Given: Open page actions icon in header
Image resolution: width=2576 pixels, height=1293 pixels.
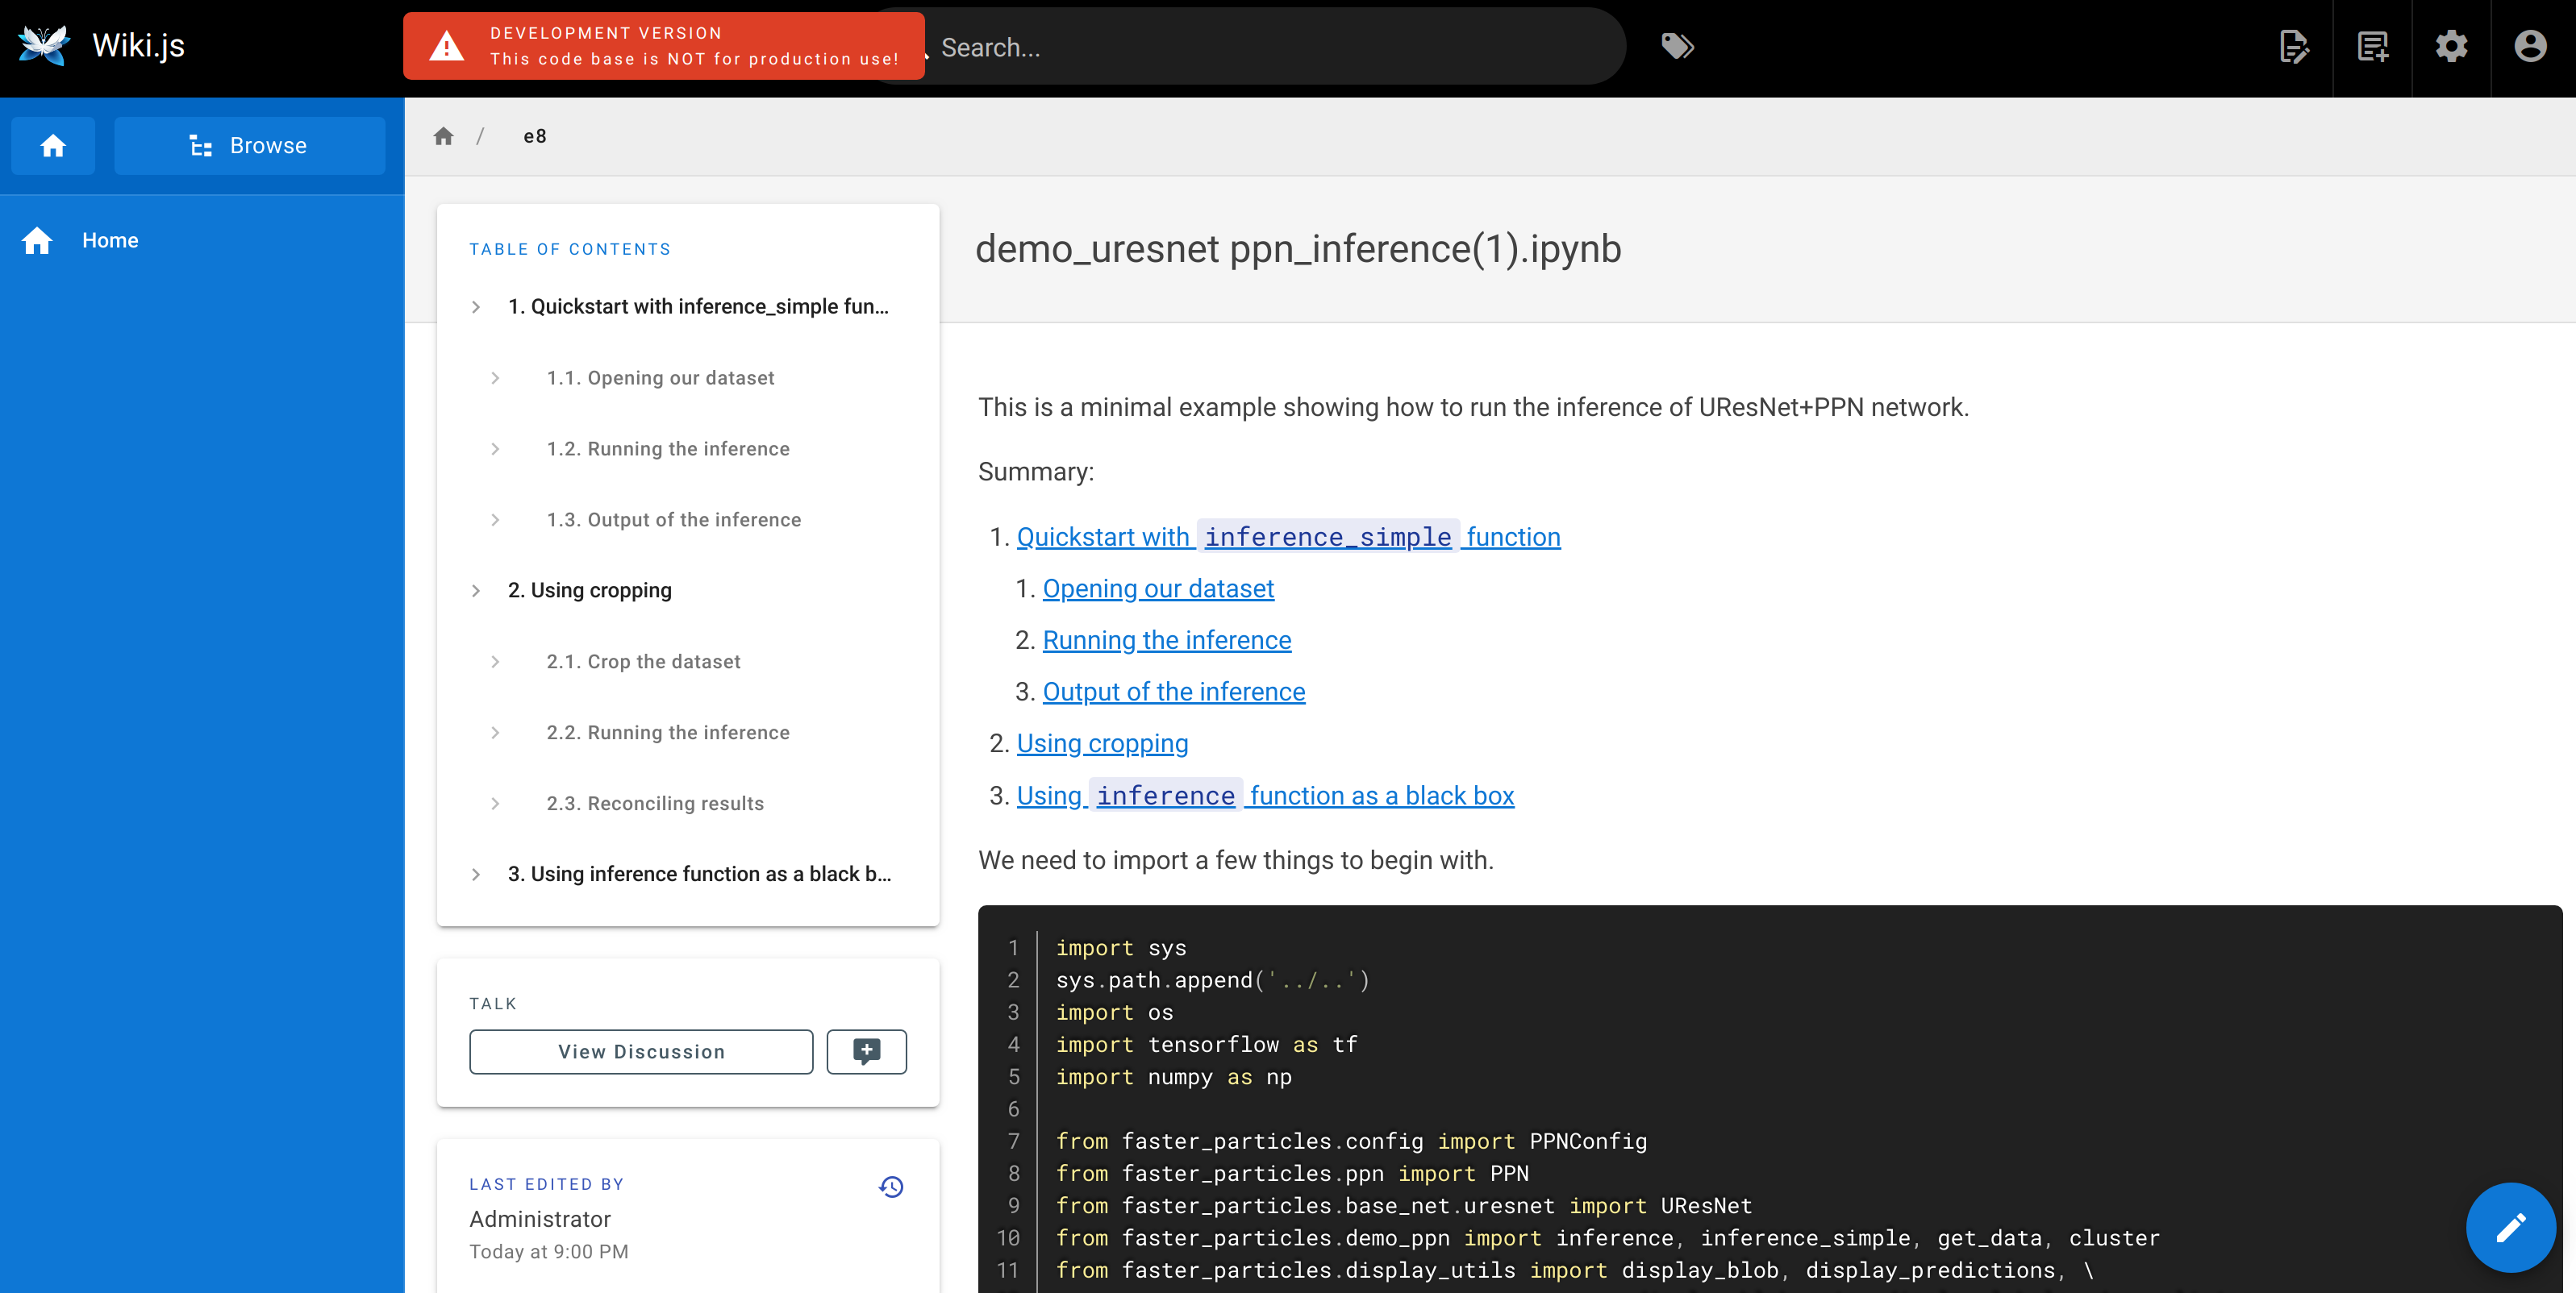Looking at the screenshot, I should 2293,47.
